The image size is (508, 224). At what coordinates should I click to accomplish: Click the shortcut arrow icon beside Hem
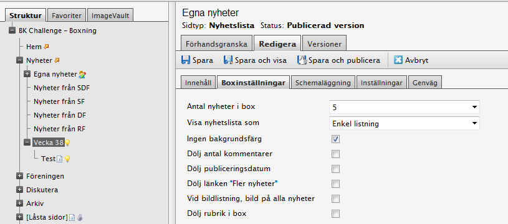[46, 47]
